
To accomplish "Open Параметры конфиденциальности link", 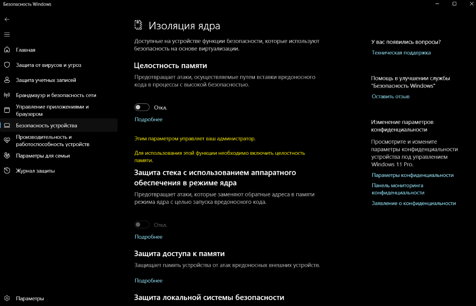I will point(413,175).
